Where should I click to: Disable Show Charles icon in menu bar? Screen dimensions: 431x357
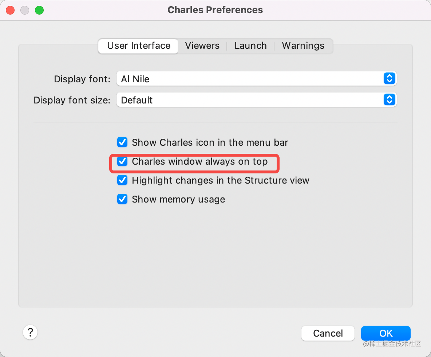(122, 142)
